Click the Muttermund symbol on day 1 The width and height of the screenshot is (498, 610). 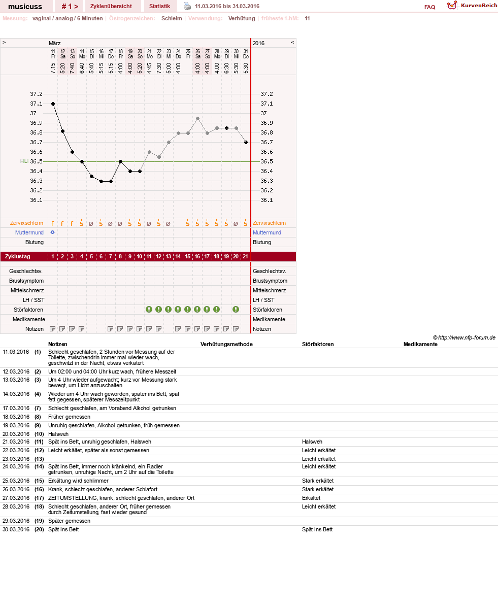(x=53, y=232)
